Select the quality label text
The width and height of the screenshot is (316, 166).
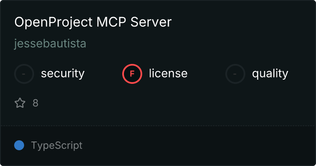click(270, 74)
